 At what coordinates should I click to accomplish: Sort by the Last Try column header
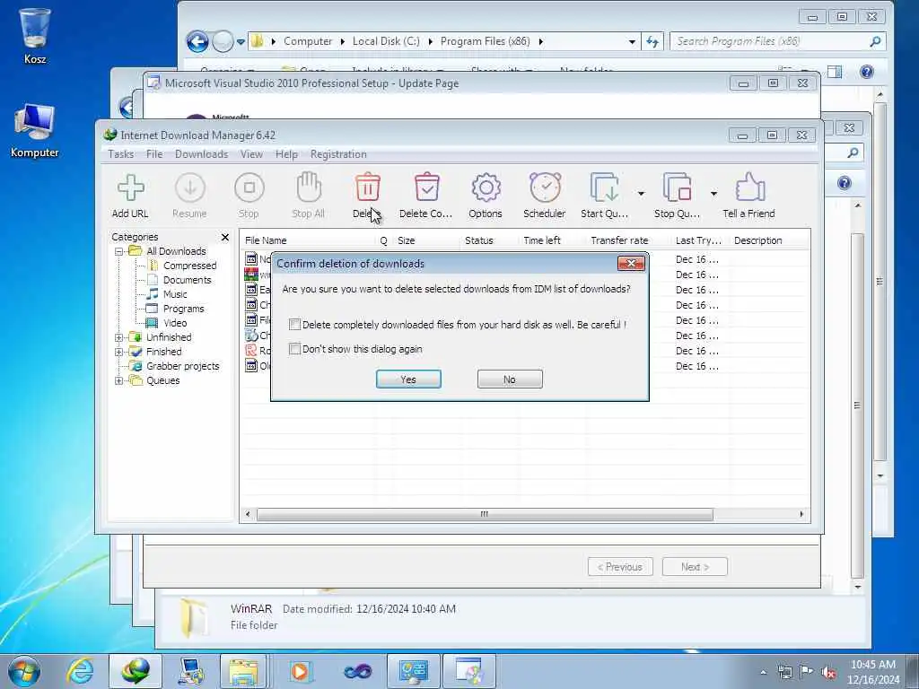point(698,240)
